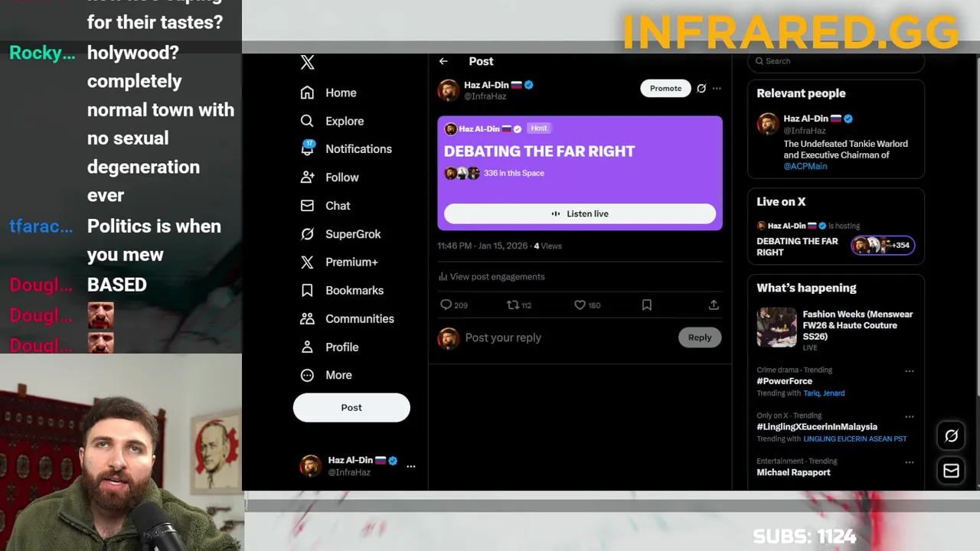Open the @ACPMain link
The image size is (980, 551).
click(x=805, y=166)
